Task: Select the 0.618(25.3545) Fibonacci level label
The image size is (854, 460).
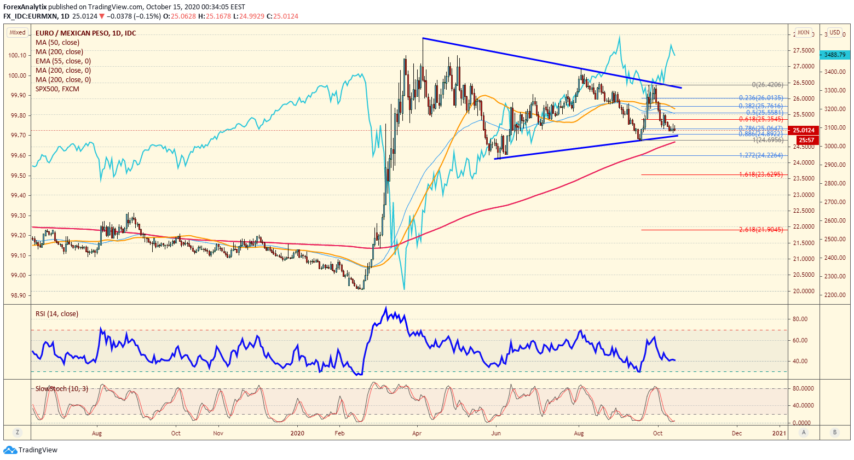Action: [761, 119]
